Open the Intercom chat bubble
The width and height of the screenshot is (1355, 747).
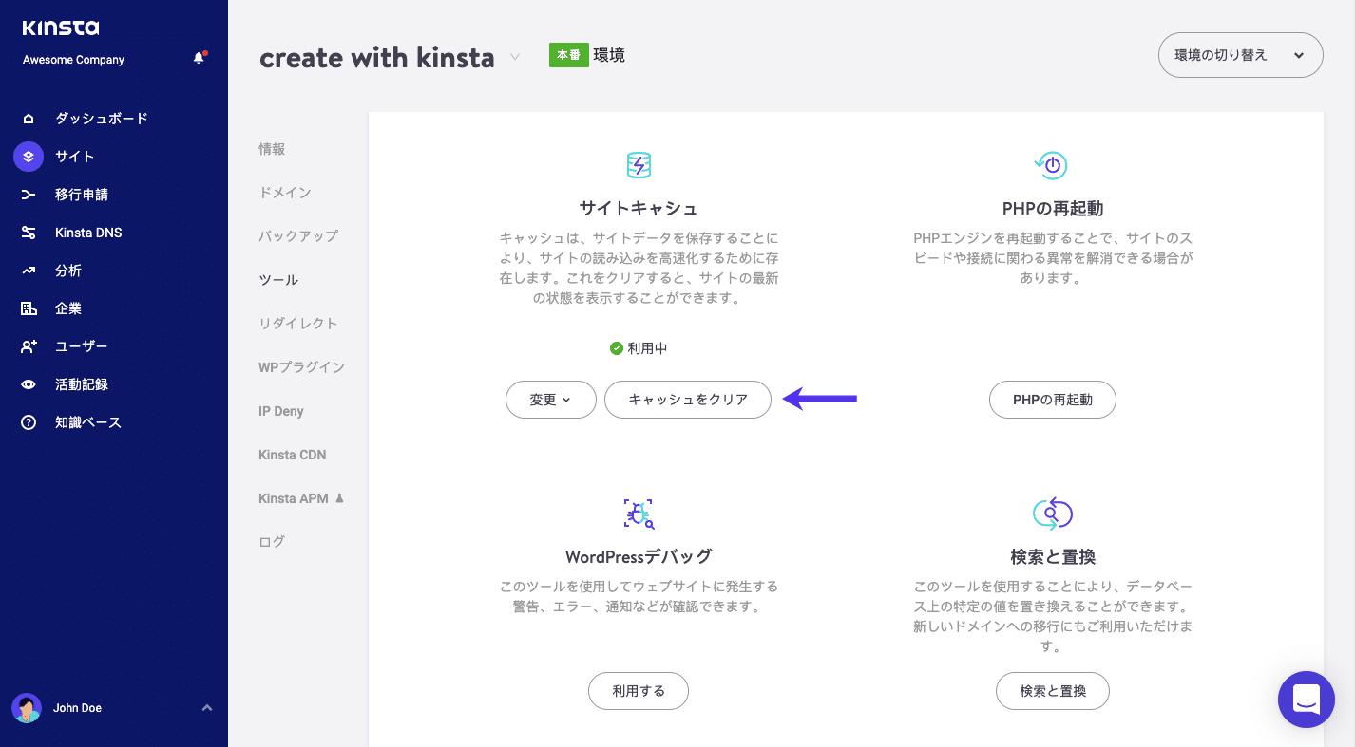[1306, 700]
